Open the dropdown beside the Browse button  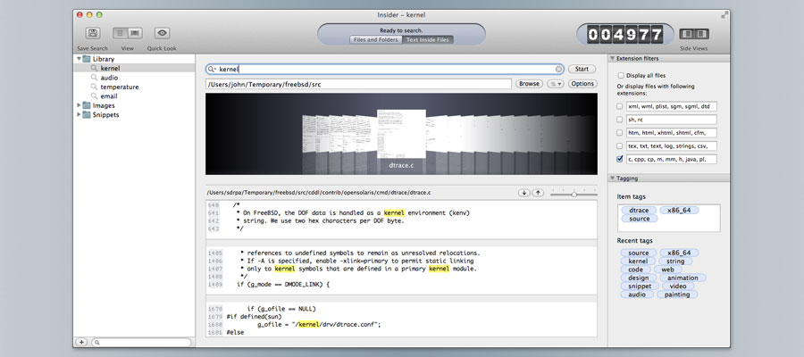[555, 84]
